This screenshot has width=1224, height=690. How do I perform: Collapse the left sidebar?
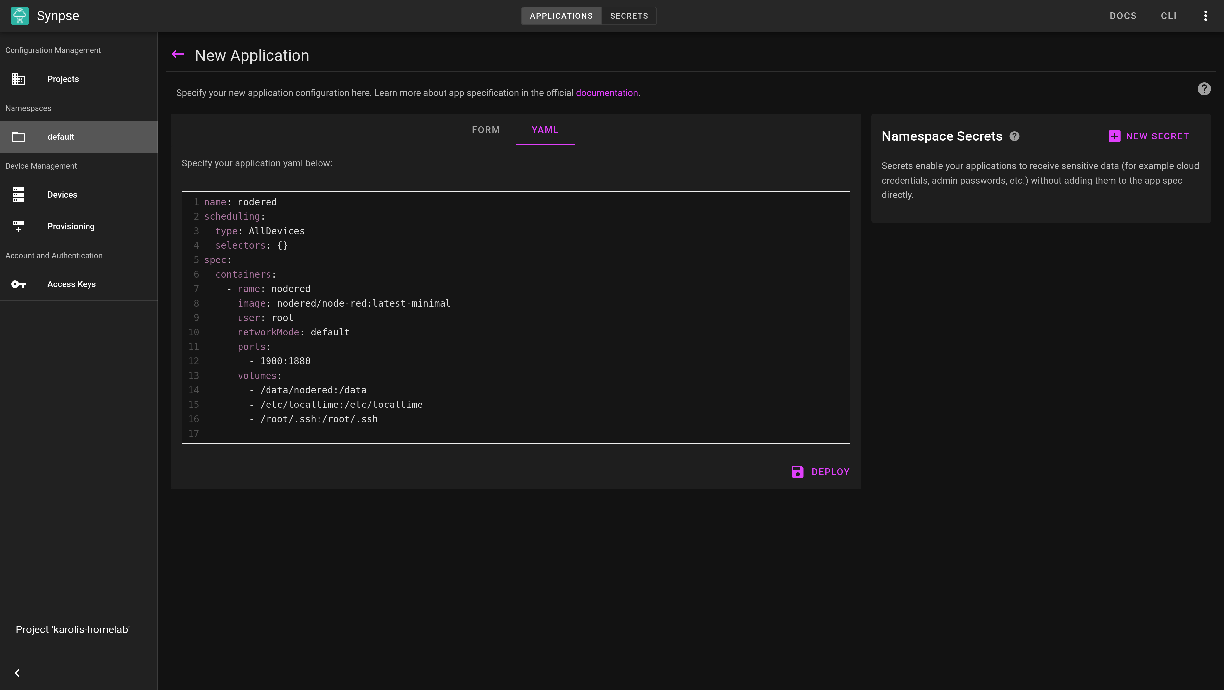[x=17, y=673]
